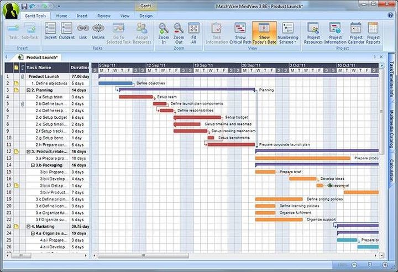Collapse the 3.b Packaging subtask group
This screenshot has height=272, width=398.
click(x=34, y=165)
